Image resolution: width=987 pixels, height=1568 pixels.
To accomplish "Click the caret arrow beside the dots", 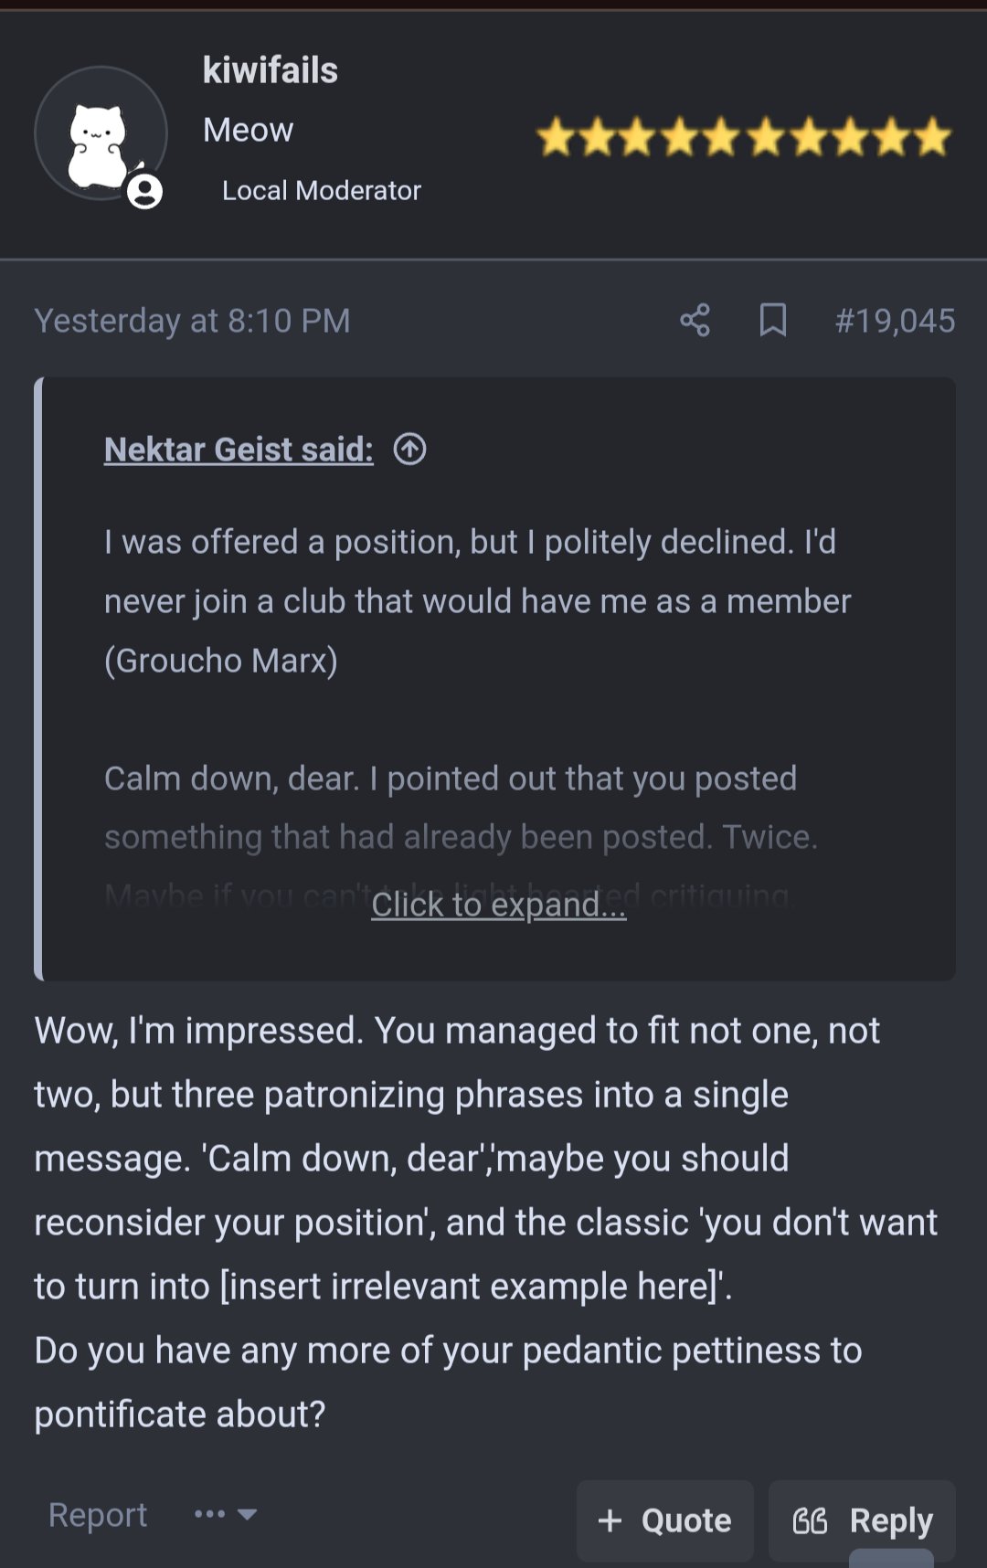I will [247, 1514].
